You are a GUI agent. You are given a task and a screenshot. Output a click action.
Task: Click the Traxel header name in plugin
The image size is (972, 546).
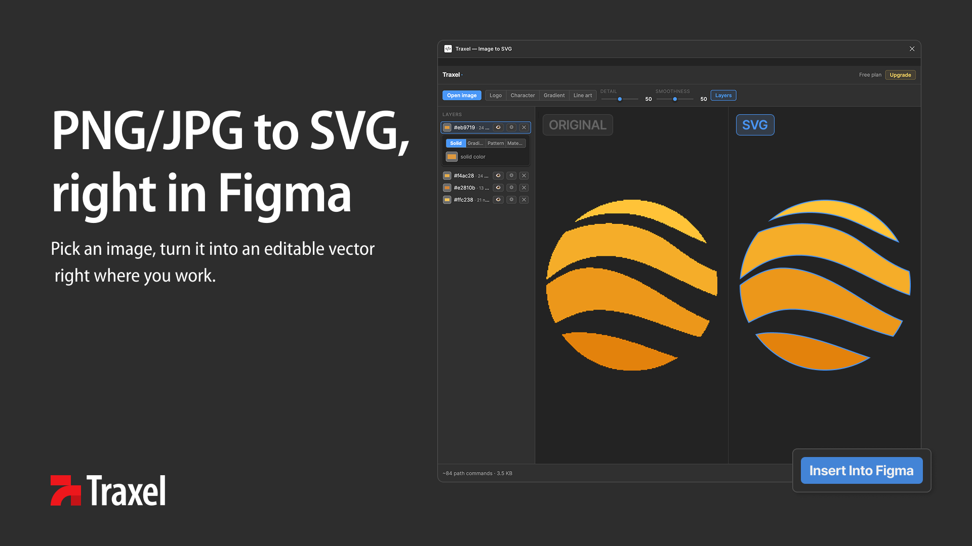click(x=451, y=75)
